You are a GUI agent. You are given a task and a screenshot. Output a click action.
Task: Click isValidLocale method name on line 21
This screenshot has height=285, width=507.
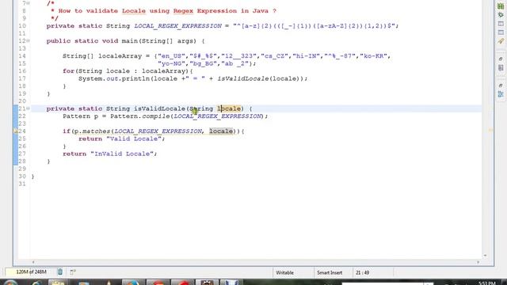[160, 108]
